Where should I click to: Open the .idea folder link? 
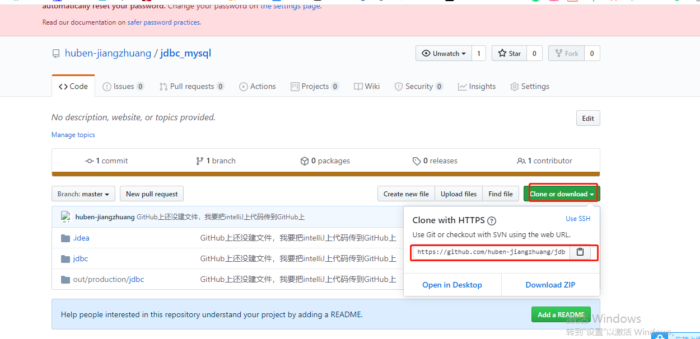pyautogui.click(x=81, y=238)
